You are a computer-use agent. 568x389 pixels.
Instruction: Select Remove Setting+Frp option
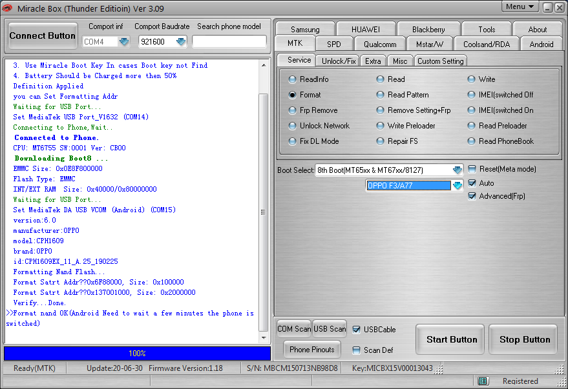414,110
